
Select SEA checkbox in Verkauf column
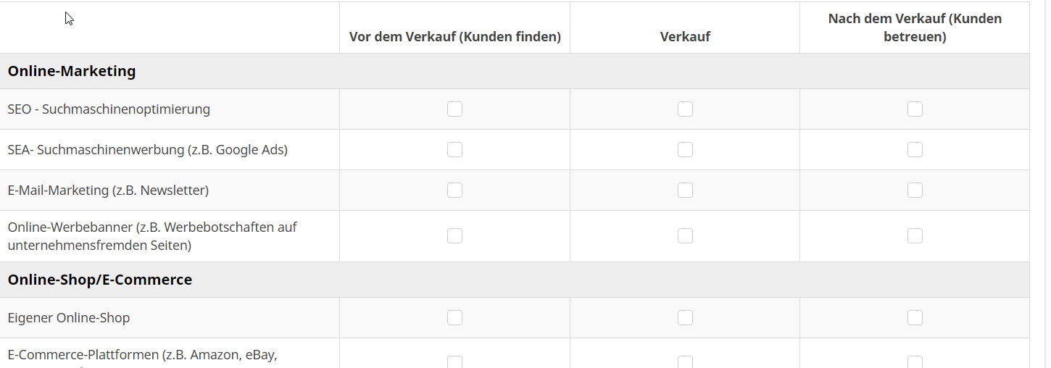pyautogui.click(x=685, y=150)
